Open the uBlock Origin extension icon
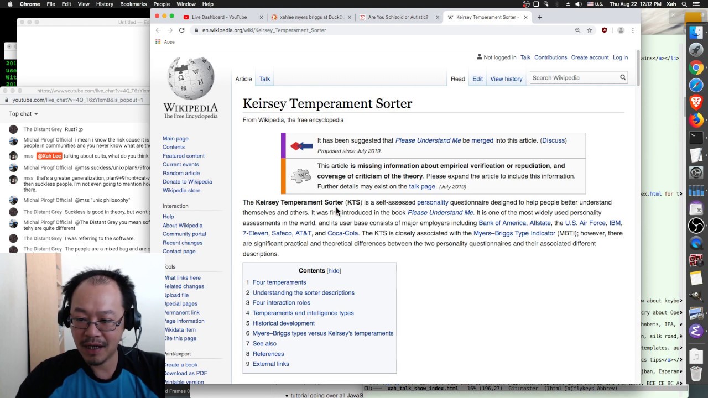The width and height of the screenshot is (708, 398). pyautogui.click(x=604, y=30)
